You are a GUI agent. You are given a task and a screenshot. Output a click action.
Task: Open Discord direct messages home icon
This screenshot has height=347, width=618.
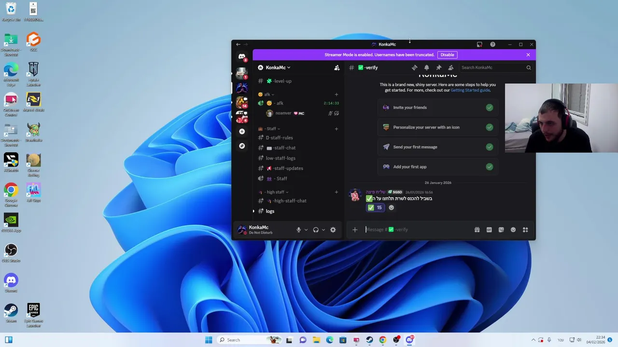[x=242, y=57]
